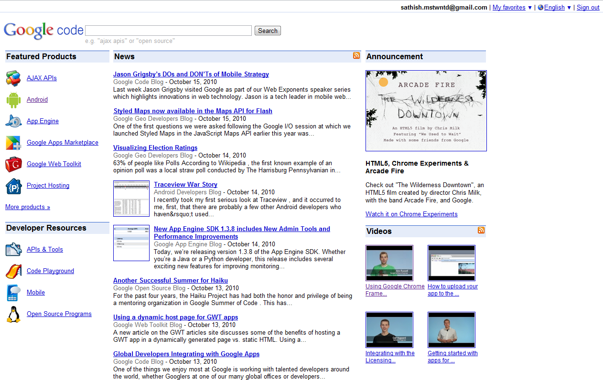Open the Google Apps Marketplace link

coord(63,142)
